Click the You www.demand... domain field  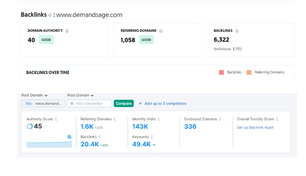tap(43, 103)
